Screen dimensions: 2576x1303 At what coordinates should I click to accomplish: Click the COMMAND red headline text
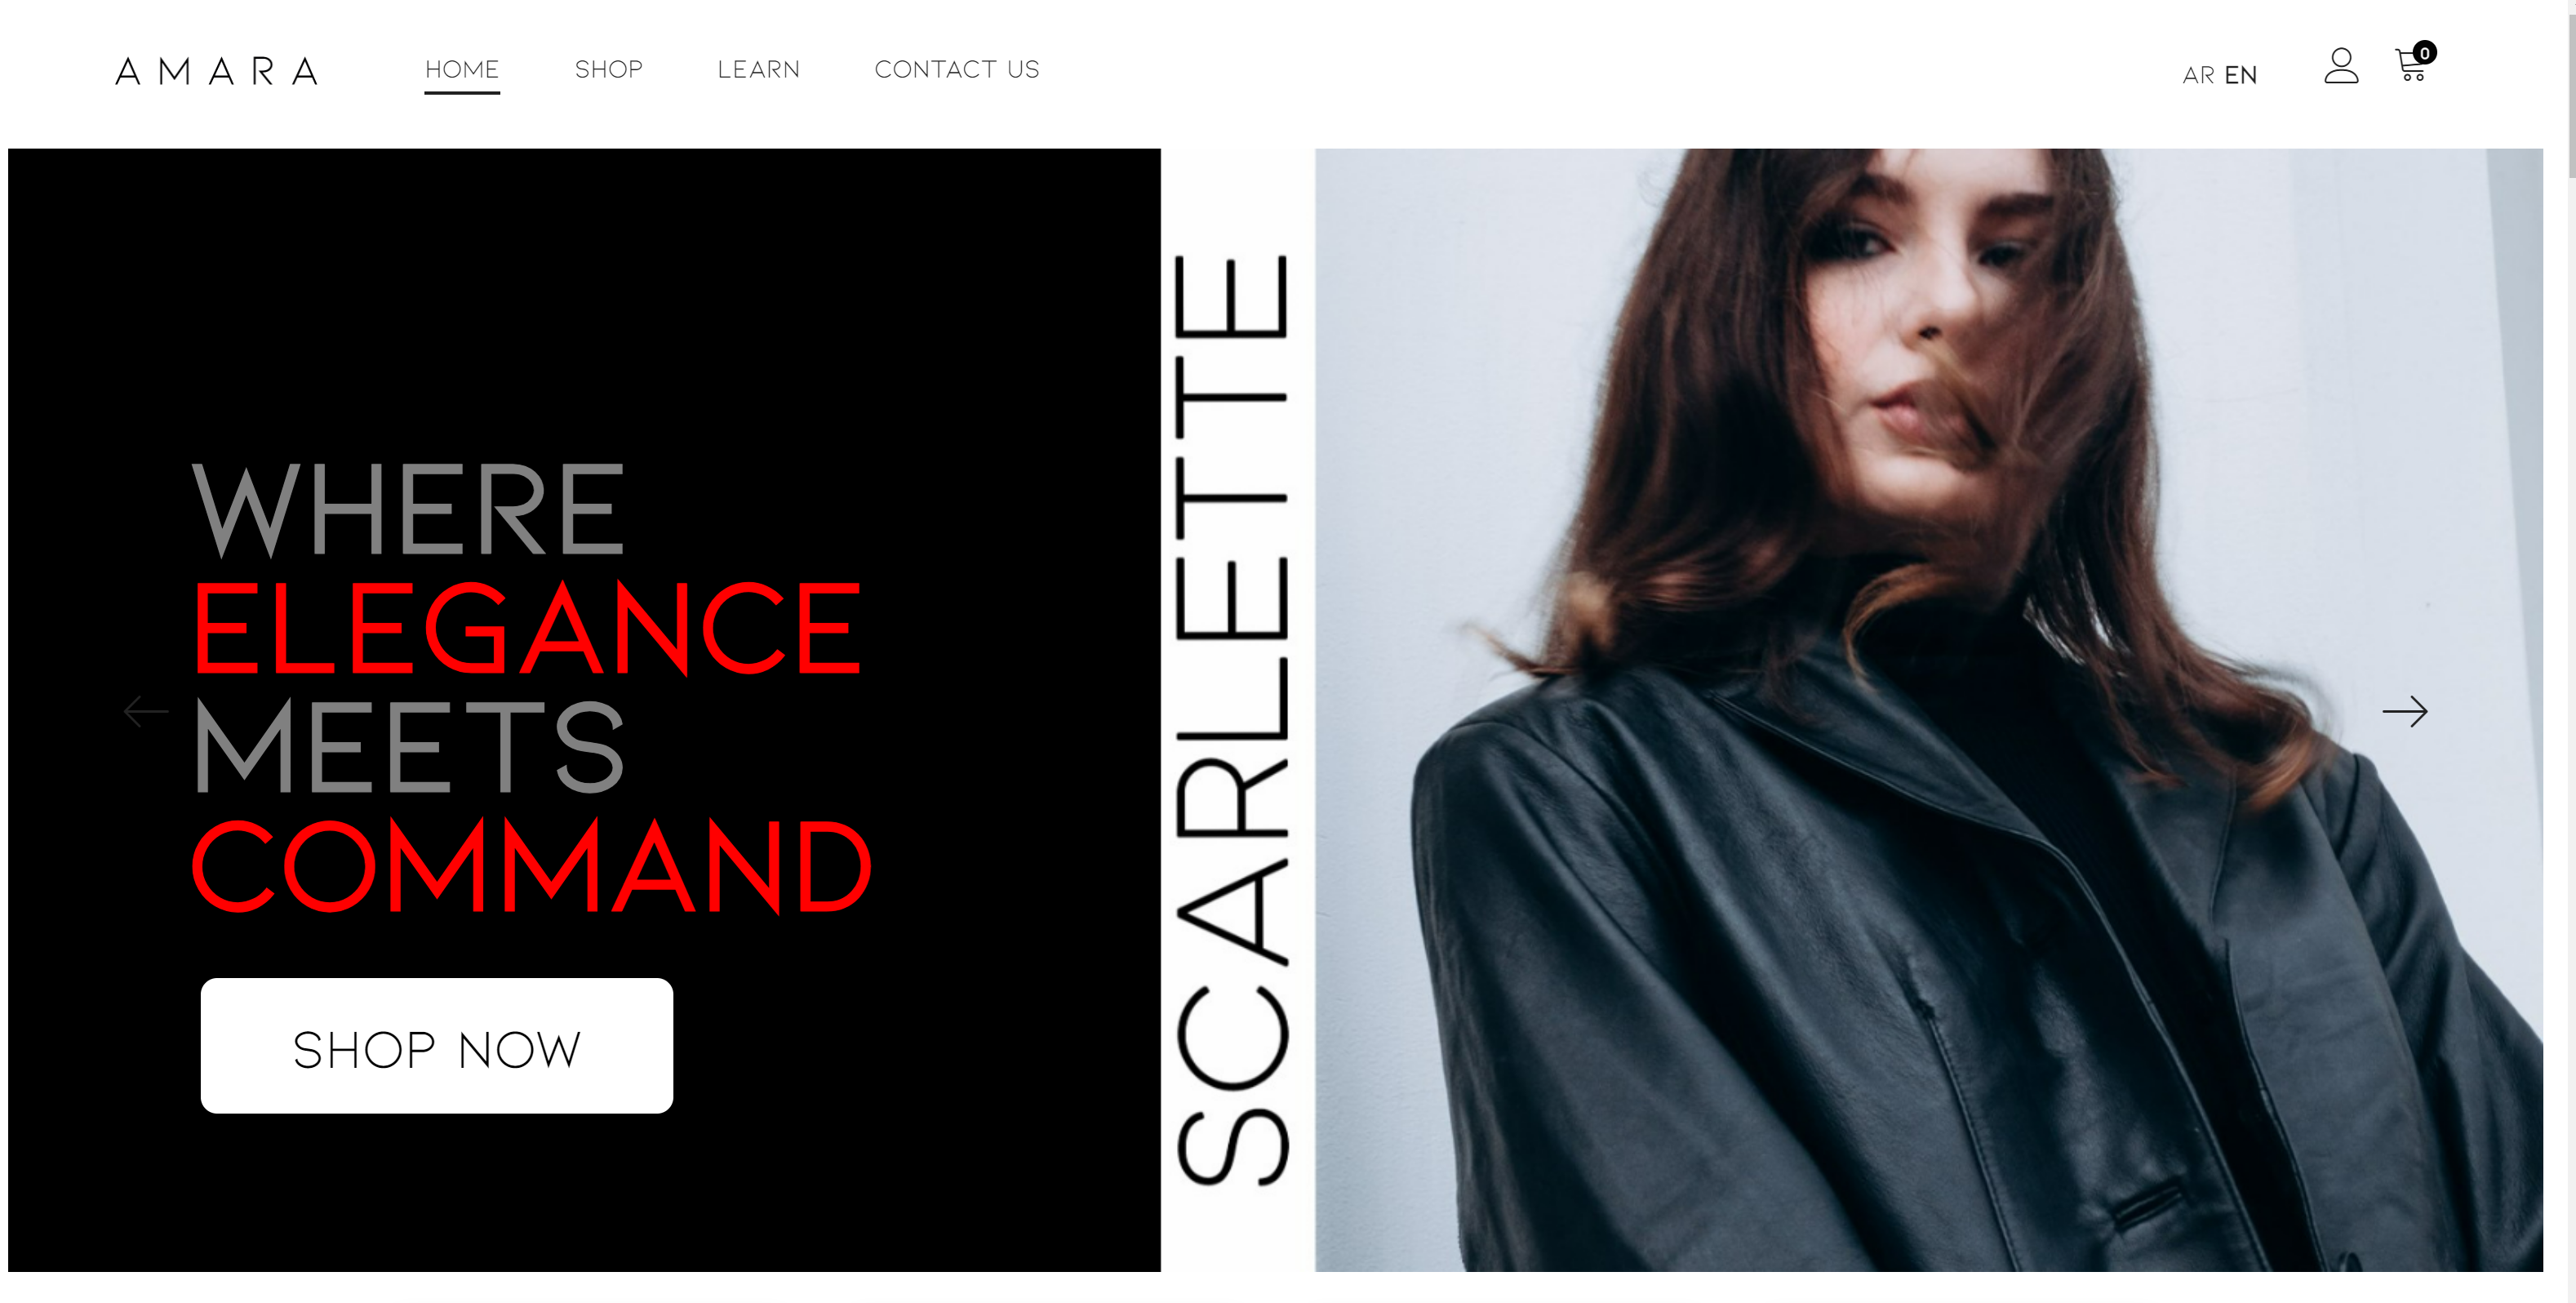[x=532, y=866]
